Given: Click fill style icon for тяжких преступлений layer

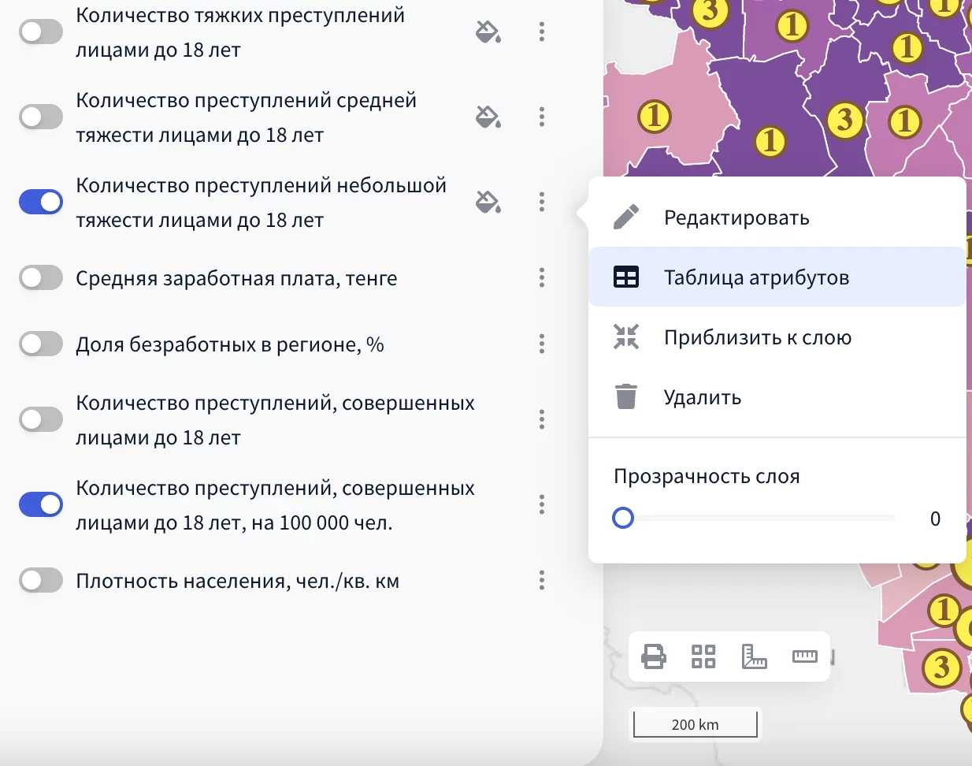Looking at the screenshot, I should point(488,32).
